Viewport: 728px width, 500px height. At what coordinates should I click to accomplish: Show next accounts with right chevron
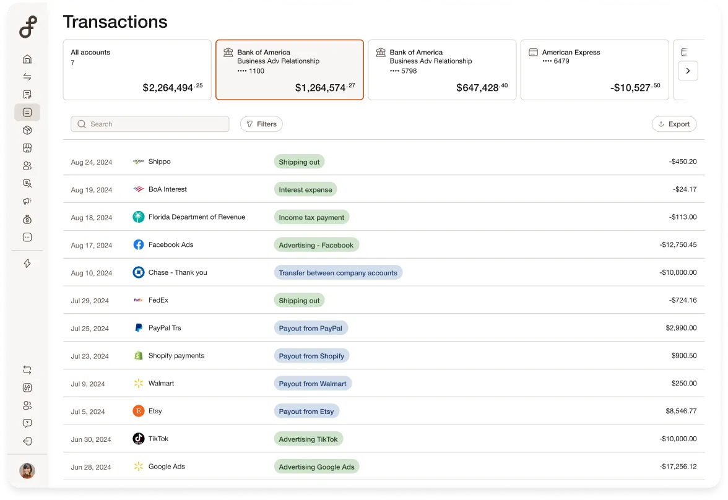[x=688, y=71]
